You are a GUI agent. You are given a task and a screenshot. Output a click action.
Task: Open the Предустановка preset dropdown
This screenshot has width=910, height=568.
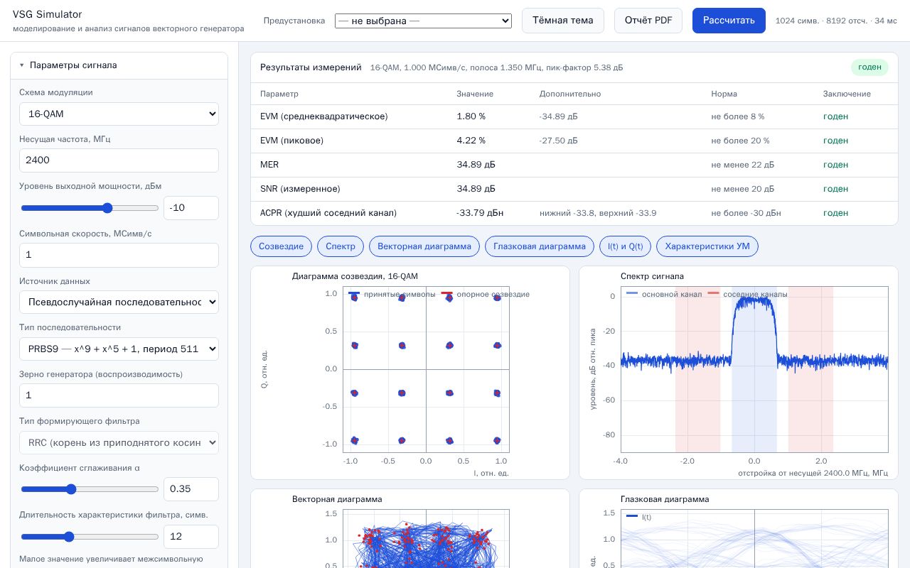423,21
